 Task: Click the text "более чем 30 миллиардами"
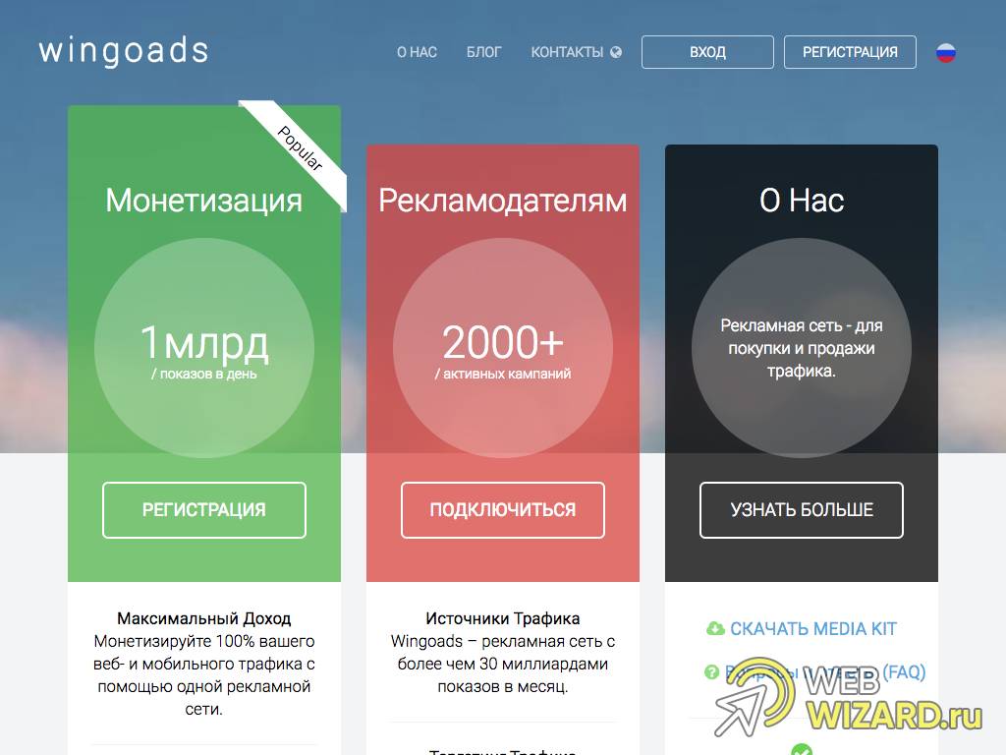point(503,664)
